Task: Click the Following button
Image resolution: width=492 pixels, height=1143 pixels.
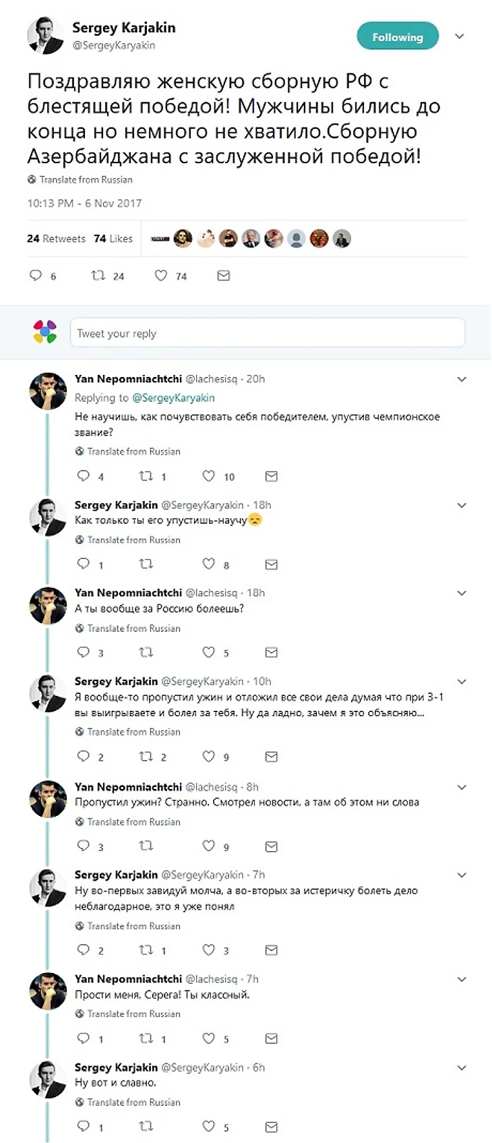Action: (x=397, y=37)
